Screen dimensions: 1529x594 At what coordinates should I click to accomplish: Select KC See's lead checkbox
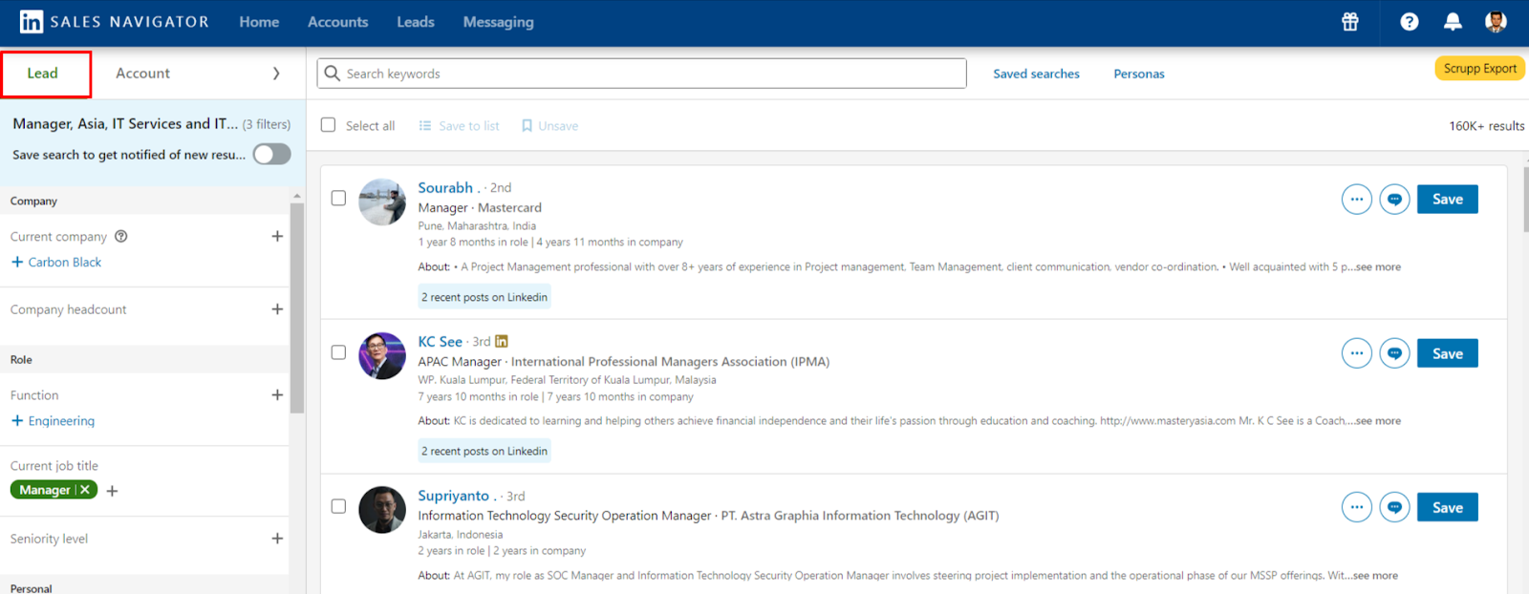338,352
